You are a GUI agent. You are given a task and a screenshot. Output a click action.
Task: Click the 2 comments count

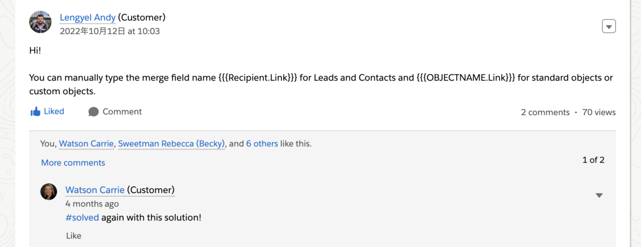pos(545,112)
